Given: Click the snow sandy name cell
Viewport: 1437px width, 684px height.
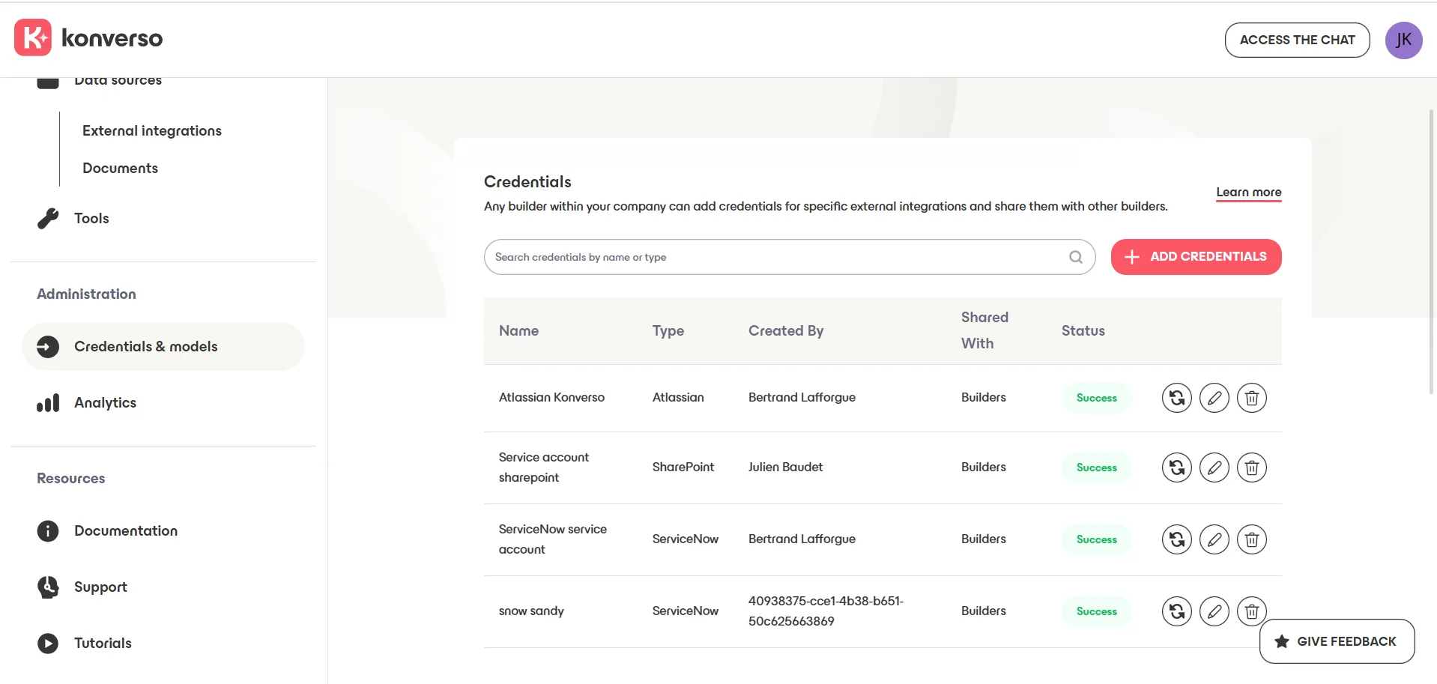Looking at the screenshot, I should (x=531, y=611).
